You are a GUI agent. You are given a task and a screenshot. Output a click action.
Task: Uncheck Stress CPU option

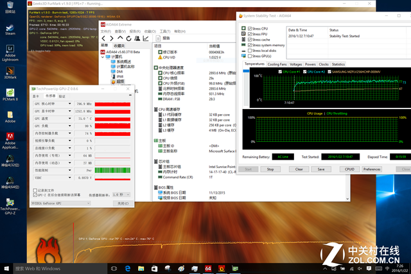(250, 28)
